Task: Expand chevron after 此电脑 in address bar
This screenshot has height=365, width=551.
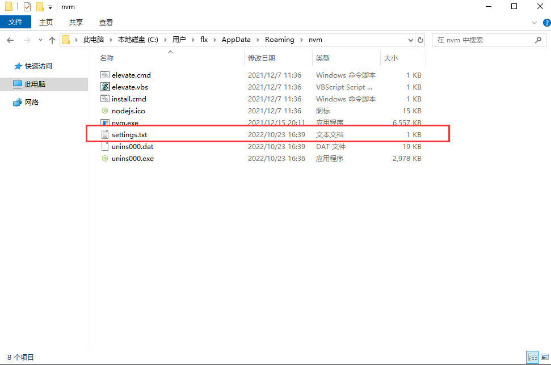Action: [x=111, y=40]
